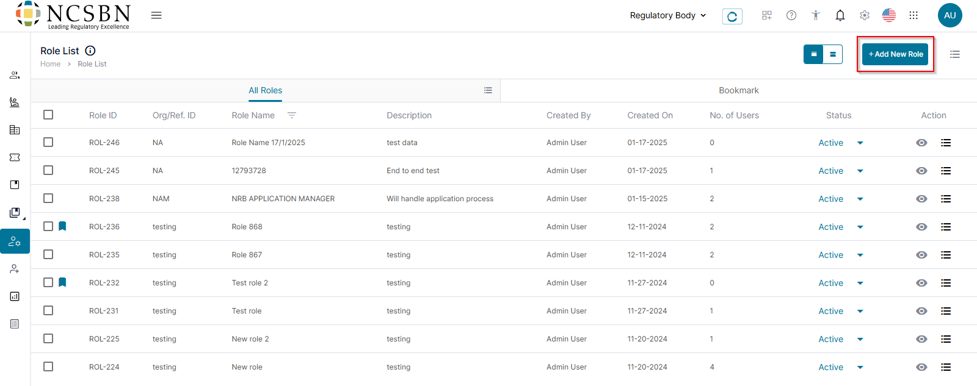The height and width of the screenshot is (386, 977).
Task: Select the All Roles tab
Action: pyautogui.click(x=265, y=90)
